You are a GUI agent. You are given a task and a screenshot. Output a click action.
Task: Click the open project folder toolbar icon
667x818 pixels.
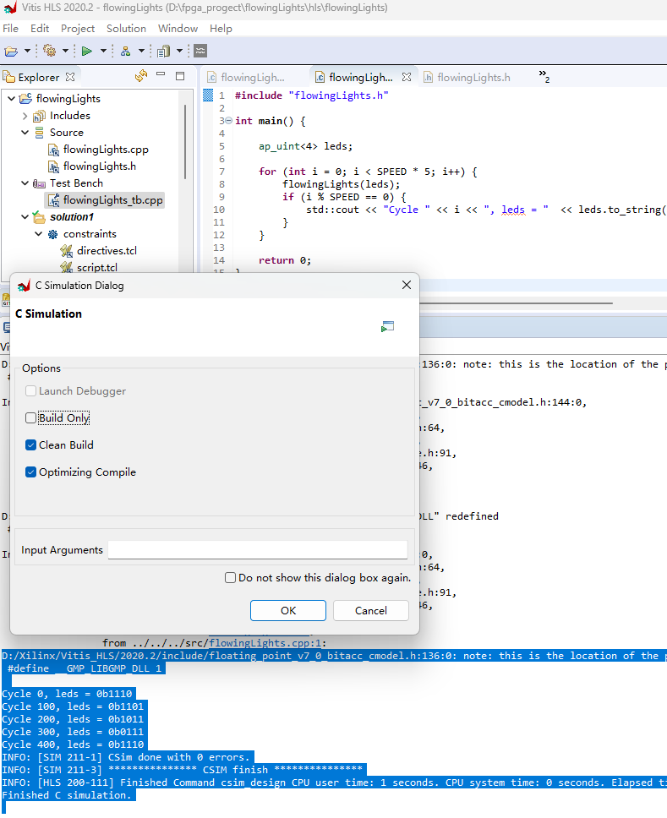11,51
